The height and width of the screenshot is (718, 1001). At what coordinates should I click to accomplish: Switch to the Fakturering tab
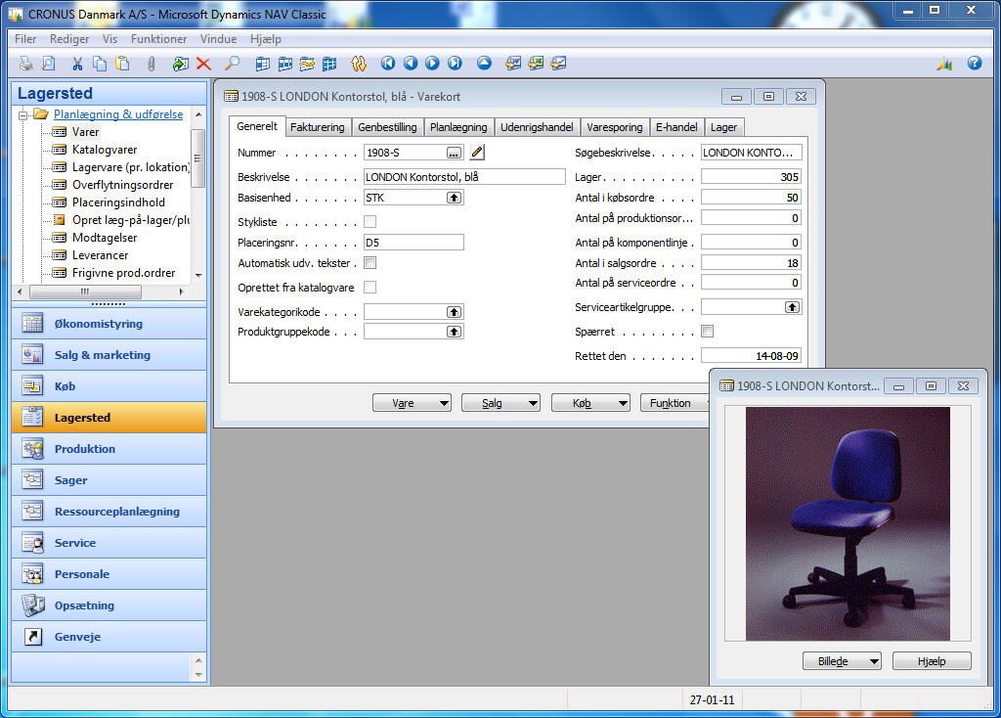318,127
